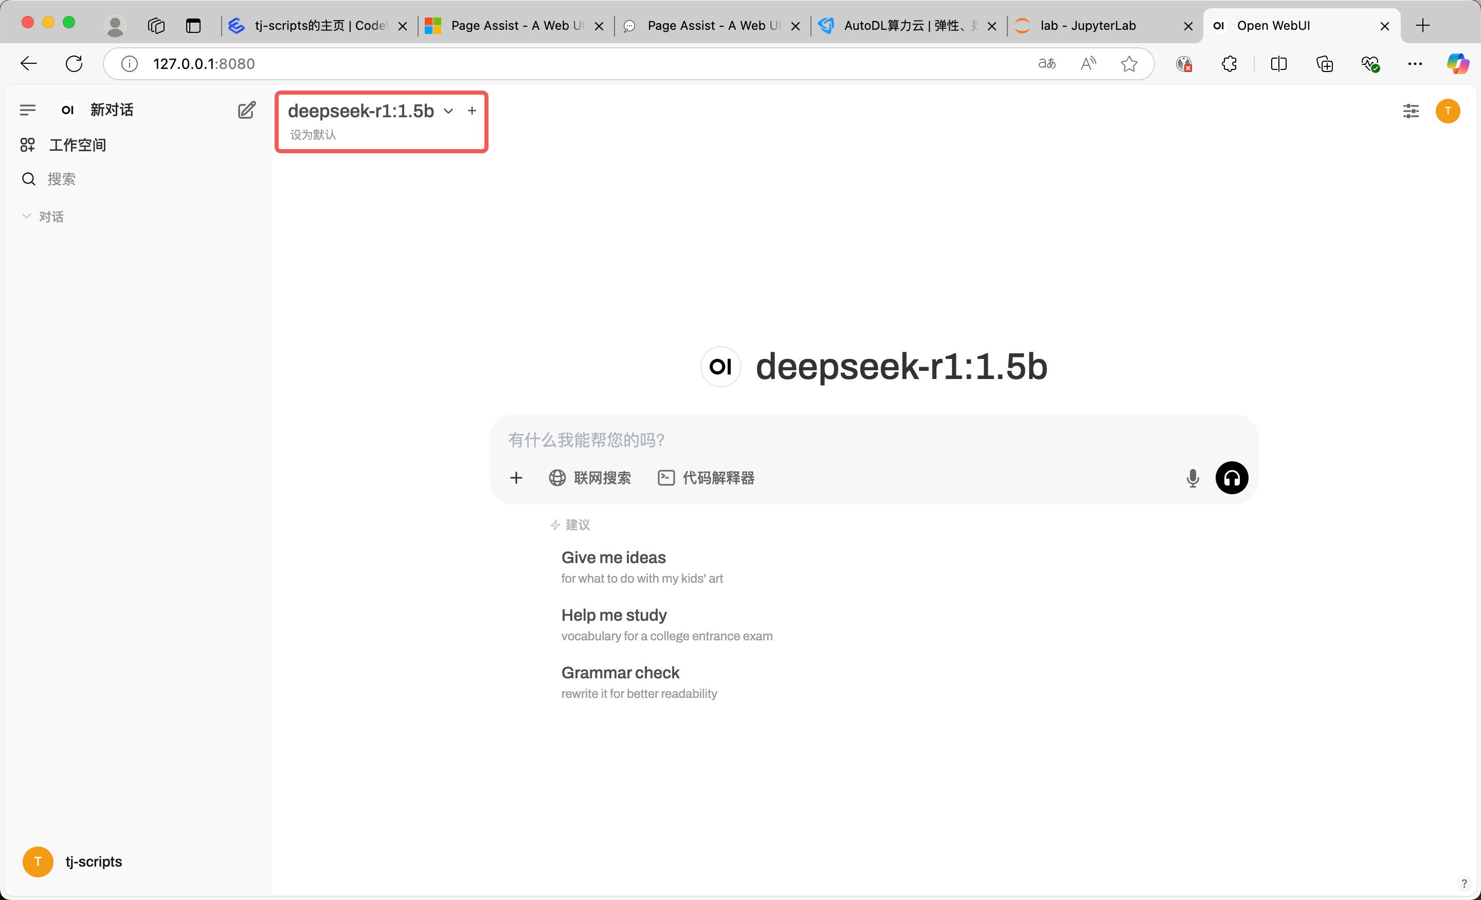Open a new browser tab with plus
The width and height of the screenshot is (1481, 900).
[1423, 25]
